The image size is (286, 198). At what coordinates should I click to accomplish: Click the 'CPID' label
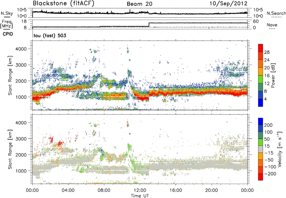coord(8,34)
